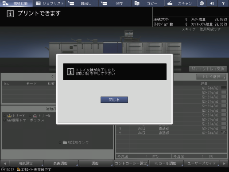Click the トナーY toner indicator
The height and width of the screenshot is (172, 229).
[x=14, y=116]
